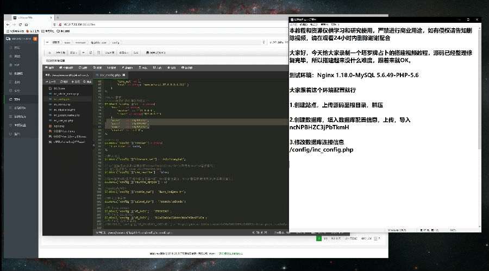Click the browser back arrow button
The width and height of the screenshot is (489, 271).
point(8,25)
